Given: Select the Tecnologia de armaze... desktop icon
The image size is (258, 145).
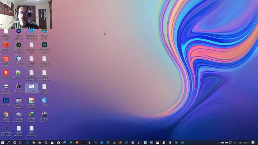Looking at the screenshot, I should [19, 117].
